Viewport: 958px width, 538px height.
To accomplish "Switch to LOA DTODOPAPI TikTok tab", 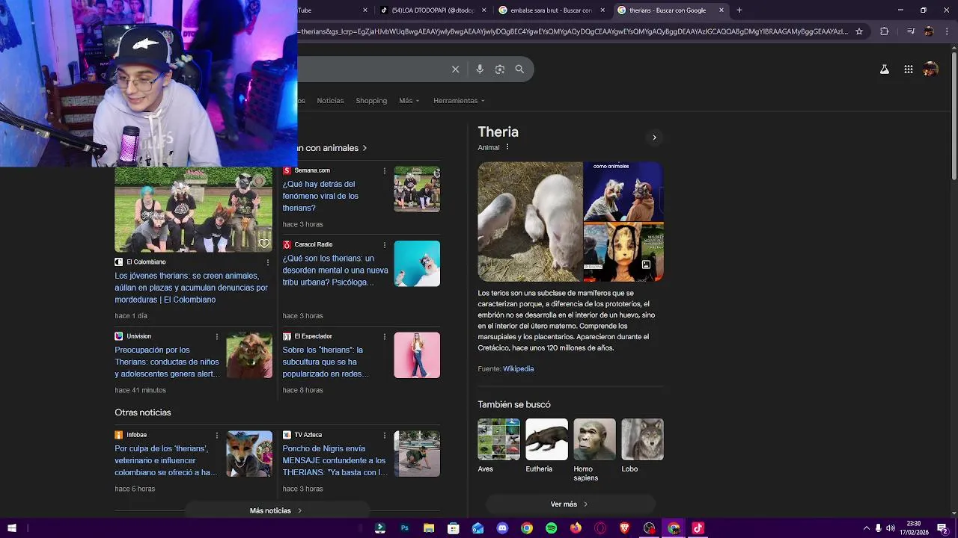I will point(434,10).
